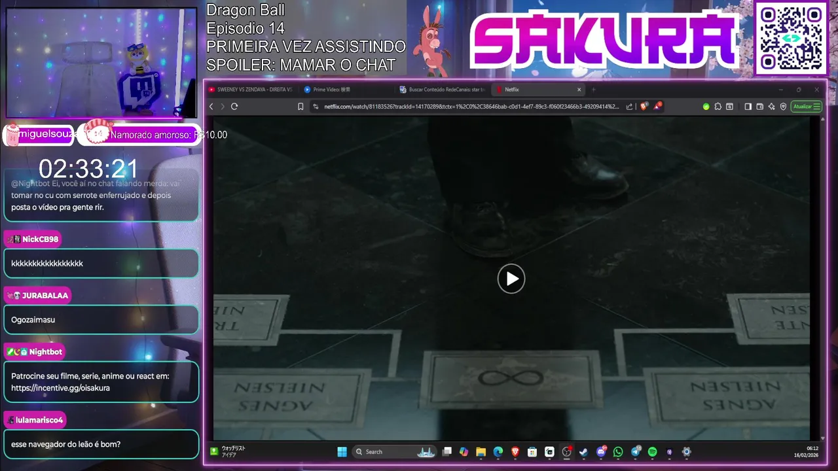The image size is (838, 471).
Task: Open WhatsApp from the taskbar
Action: [618, 452]
